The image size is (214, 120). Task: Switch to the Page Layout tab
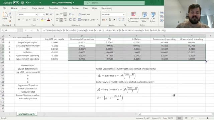38,8
